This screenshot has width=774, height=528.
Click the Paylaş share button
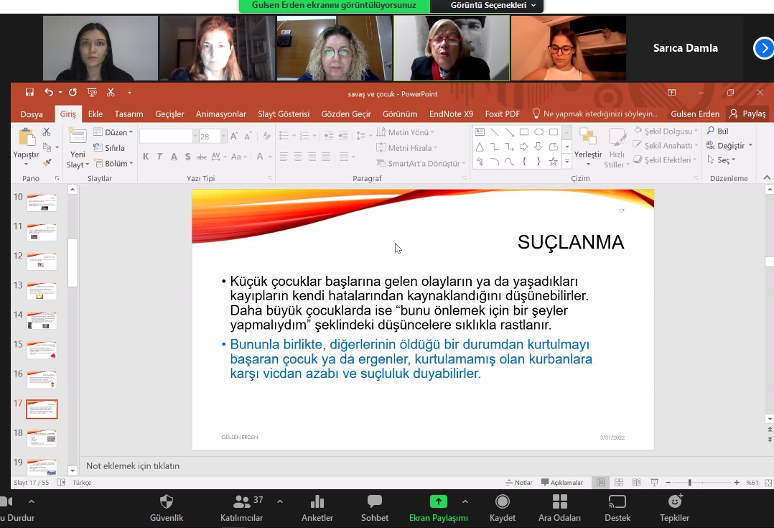point(747,114)
